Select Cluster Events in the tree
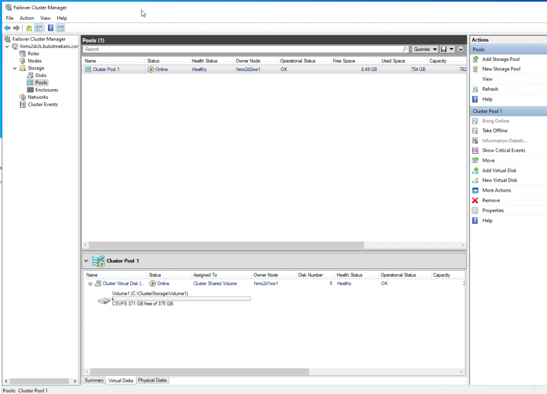 43,105
